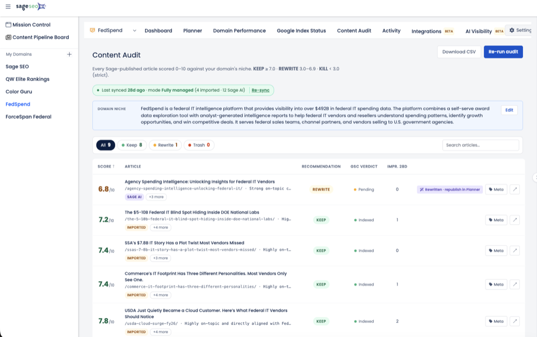Viewport: 537px width, 337px height.
Task: Filter articles by Keep
Action: [x=132, y=145]
